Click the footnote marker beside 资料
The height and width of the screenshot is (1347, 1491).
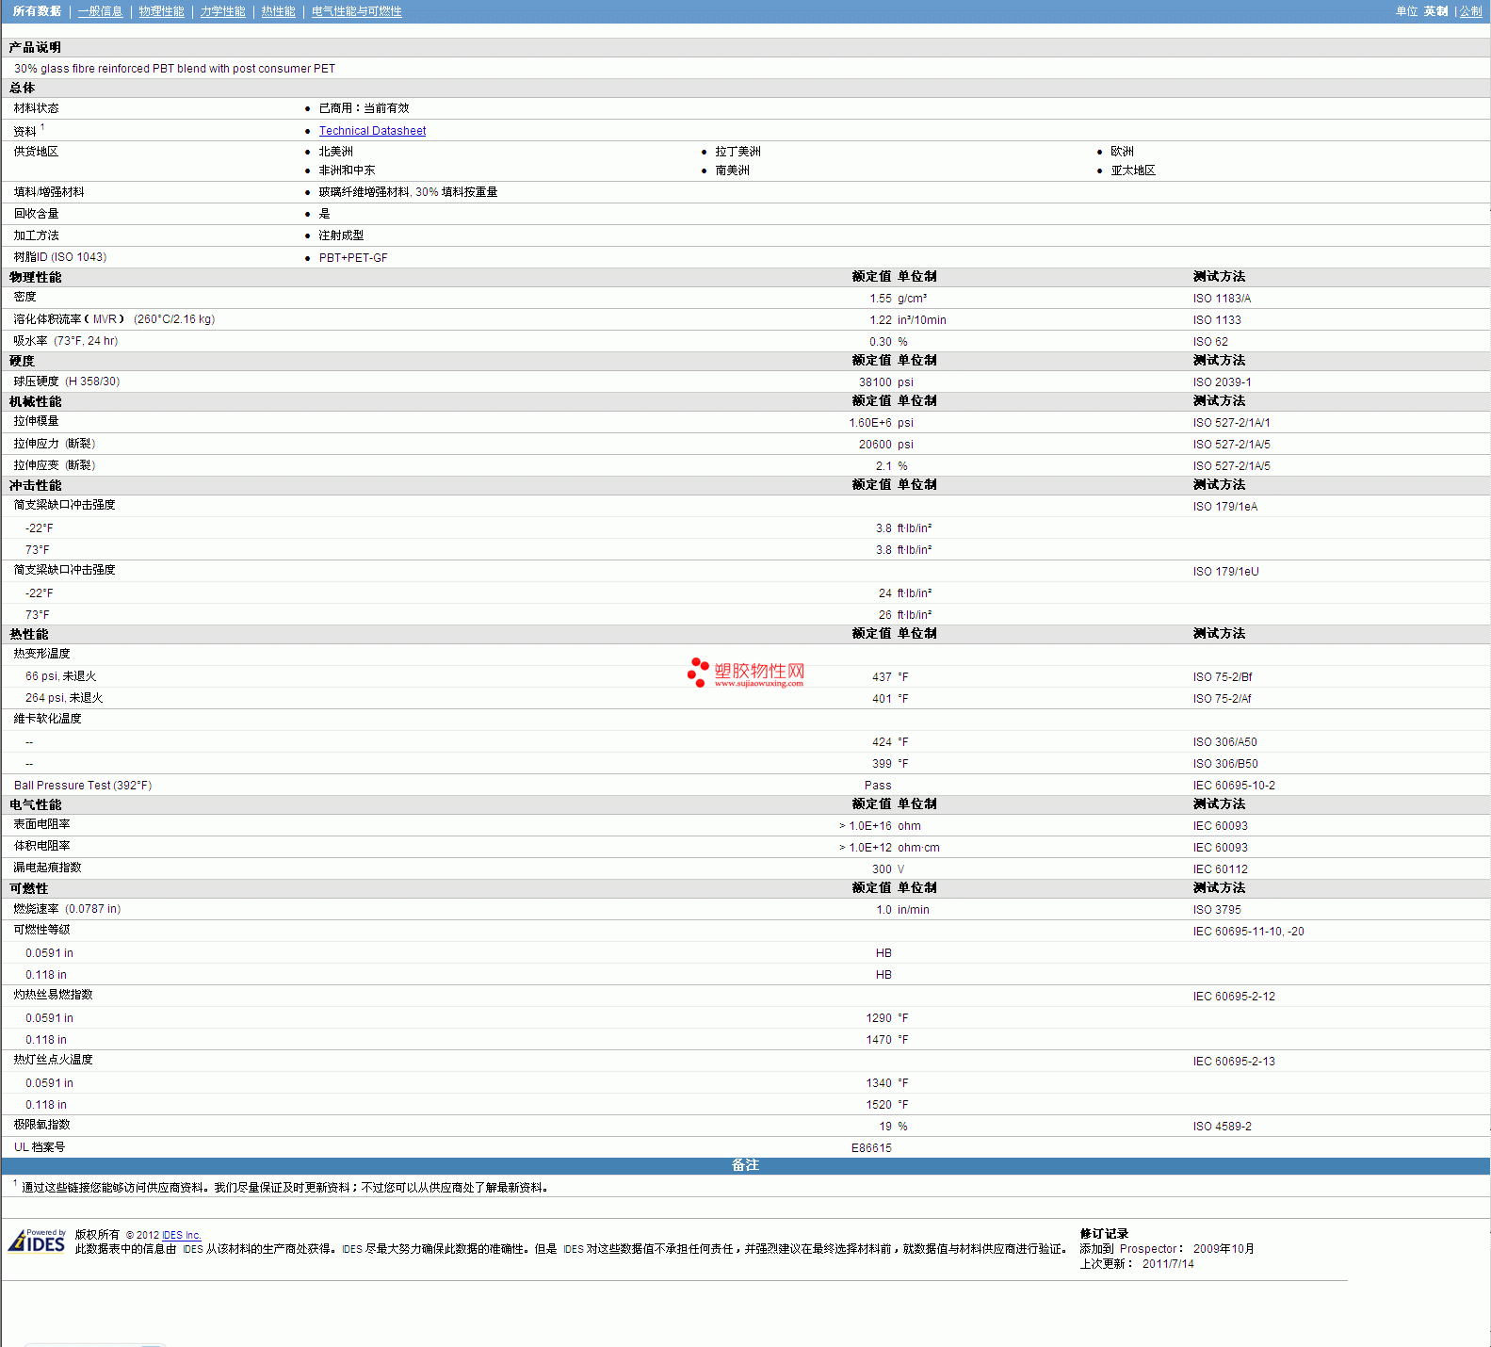42,127
